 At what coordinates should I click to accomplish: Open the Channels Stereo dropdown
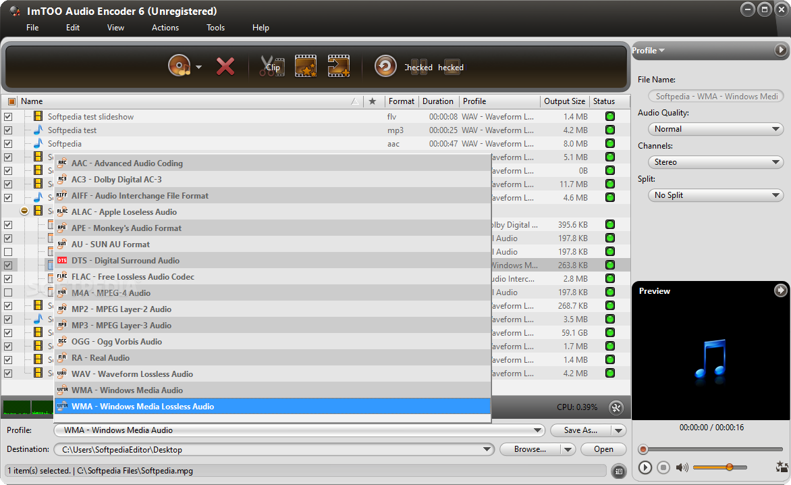pyautogui.click(x=715, y=162)
